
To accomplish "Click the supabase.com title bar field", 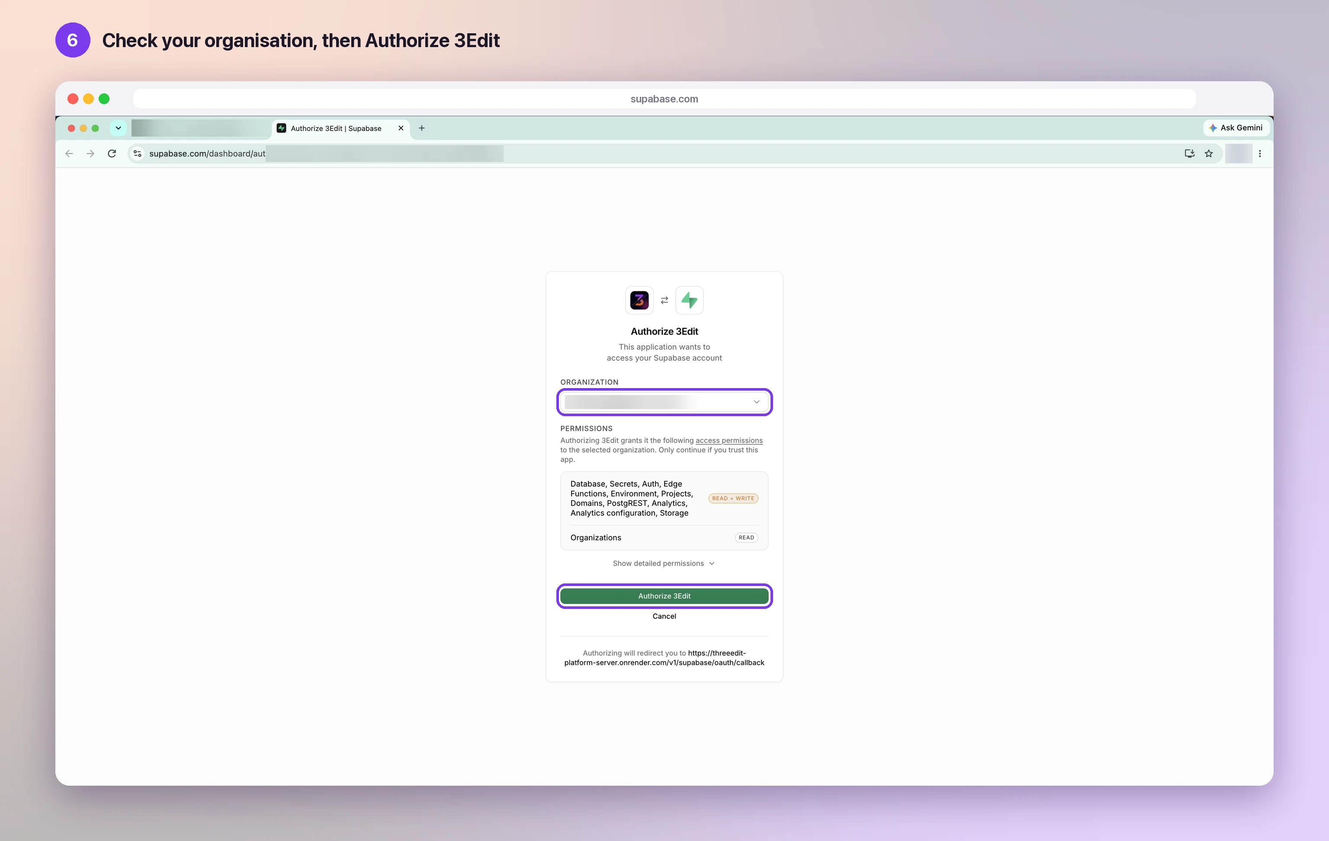I will coord(664,99).
